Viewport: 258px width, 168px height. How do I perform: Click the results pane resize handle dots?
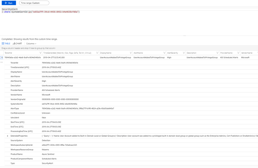click(x=184, y=36)
